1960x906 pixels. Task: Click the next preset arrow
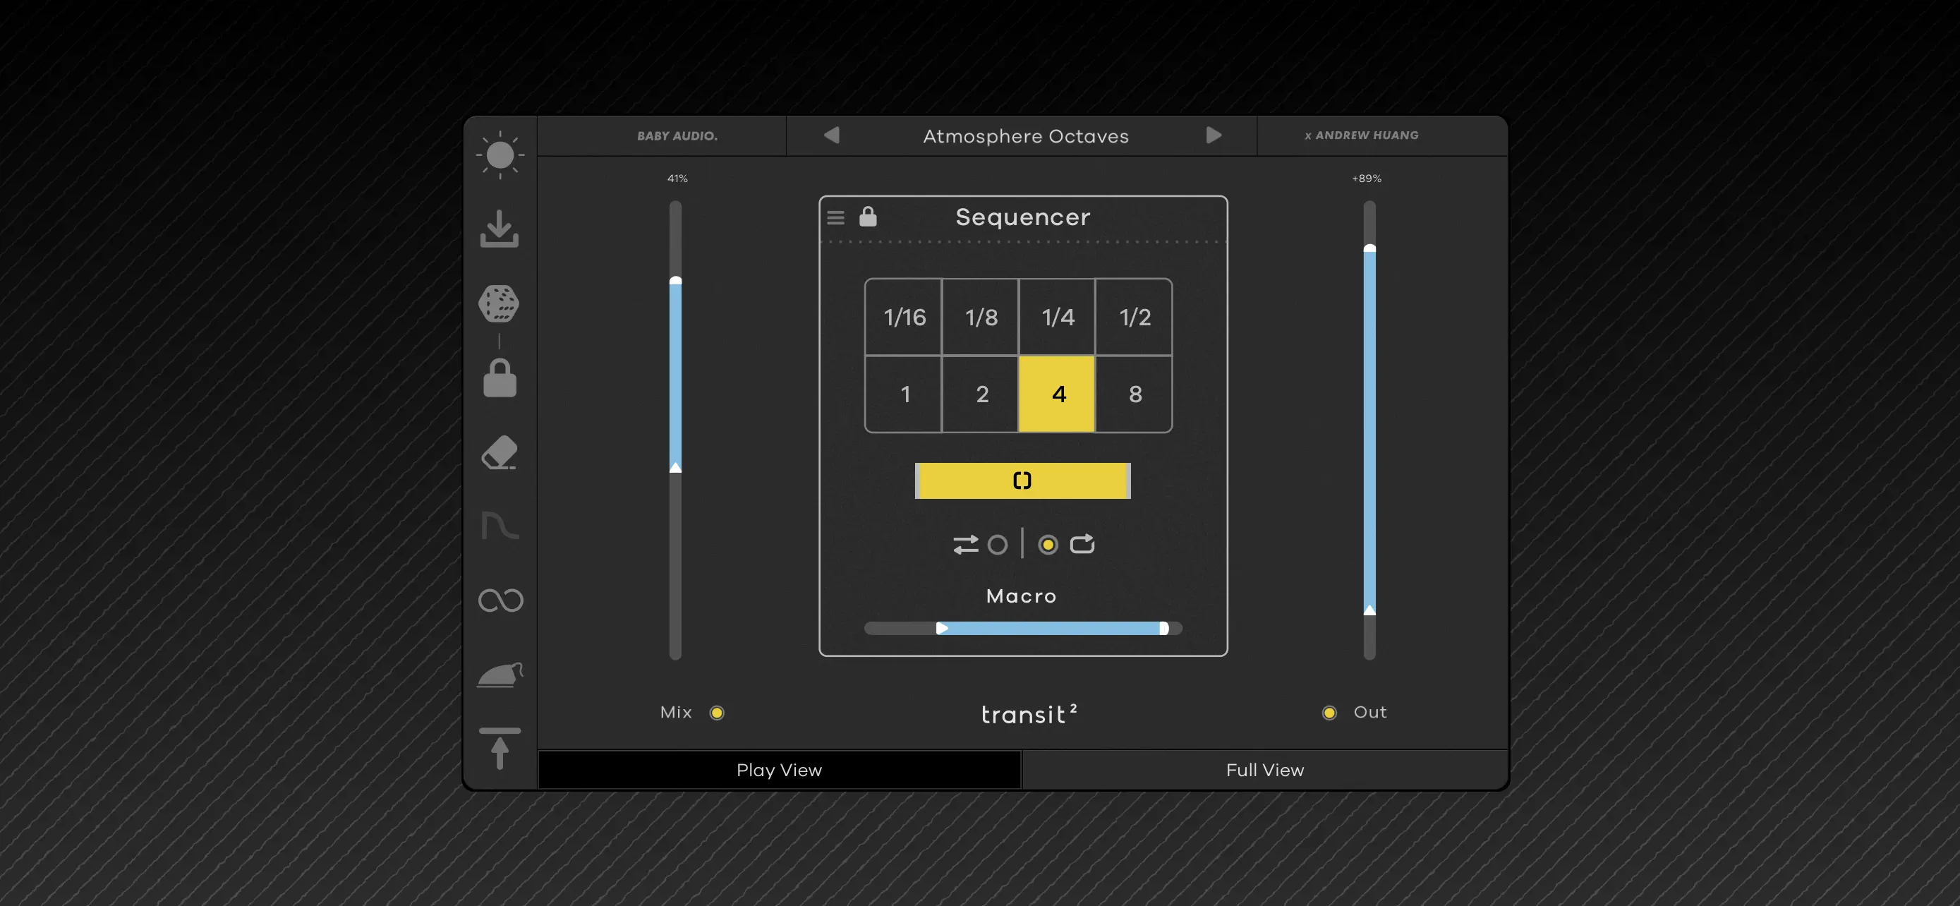pyautogui.click(x=1214, y=135)
